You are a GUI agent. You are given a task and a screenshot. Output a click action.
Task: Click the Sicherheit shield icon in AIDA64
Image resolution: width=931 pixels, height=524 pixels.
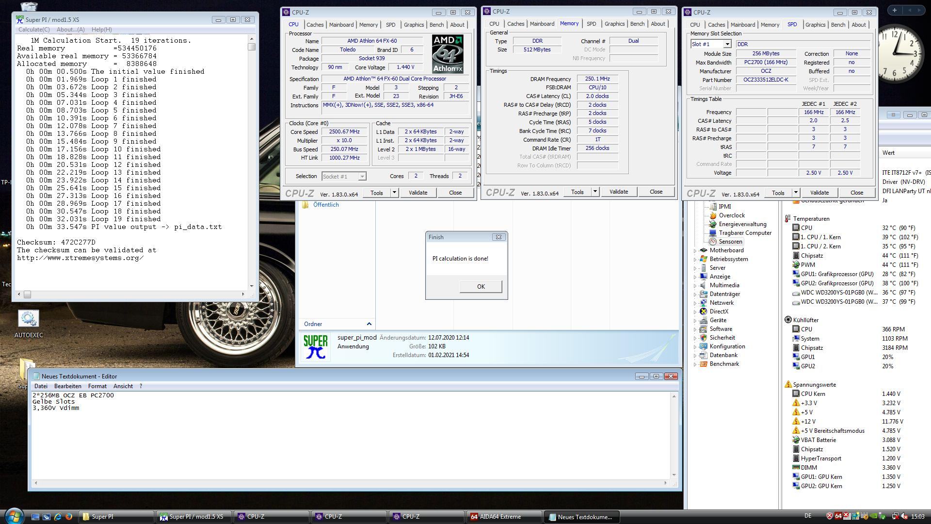pyautogui.click(x=704, y=338)
